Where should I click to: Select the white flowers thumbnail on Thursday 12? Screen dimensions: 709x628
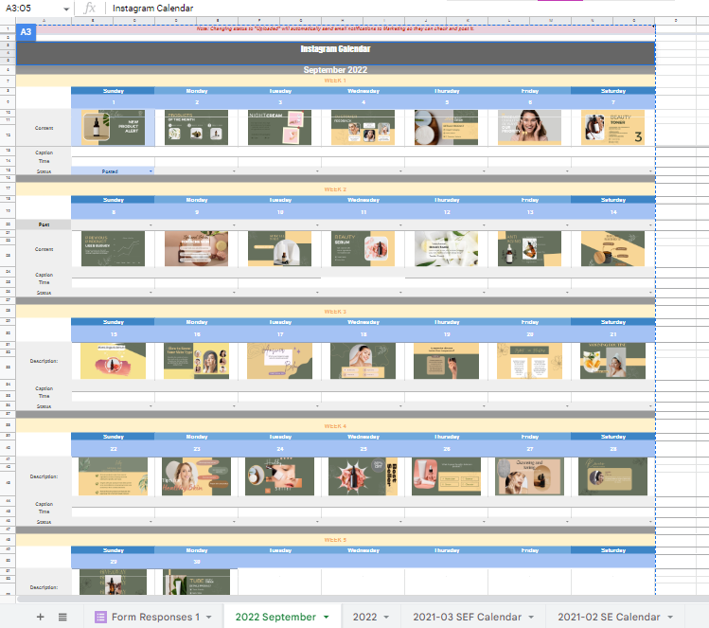point(446,249)
